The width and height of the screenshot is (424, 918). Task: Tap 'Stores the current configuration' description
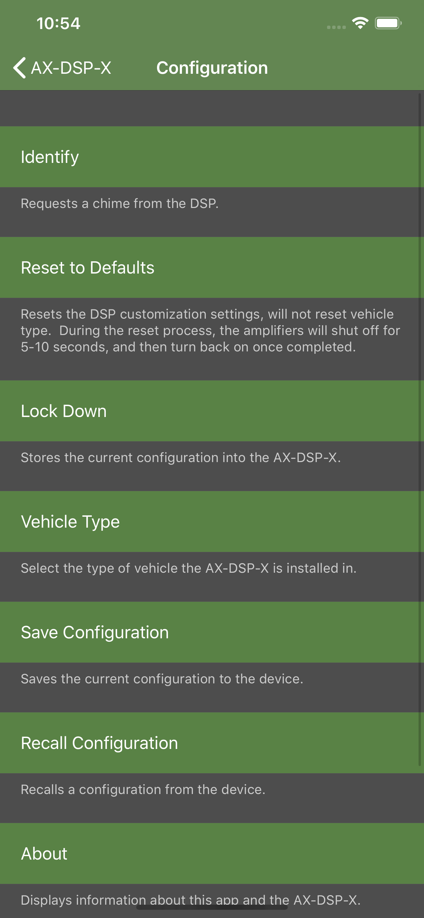click(181, 458)
